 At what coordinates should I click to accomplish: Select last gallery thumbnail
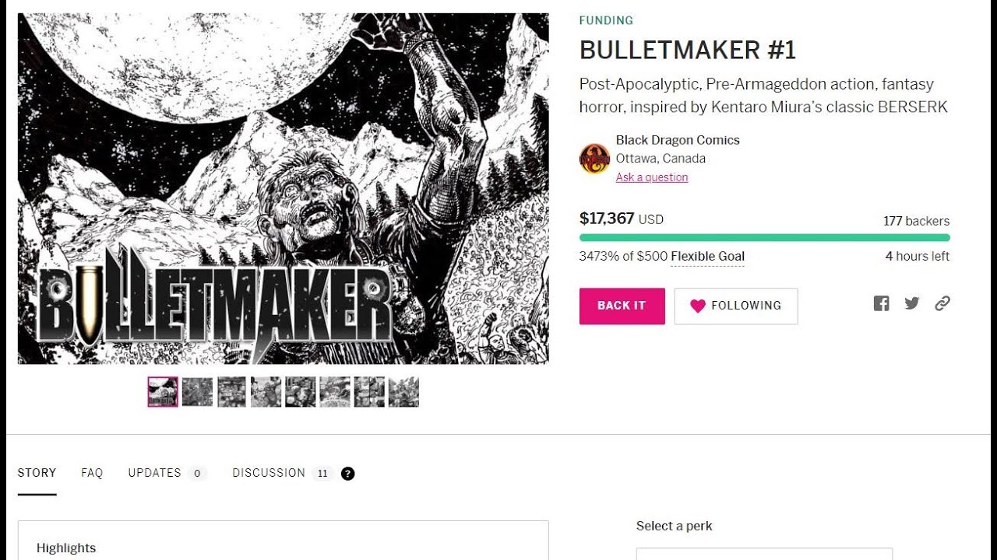[403, 392]
